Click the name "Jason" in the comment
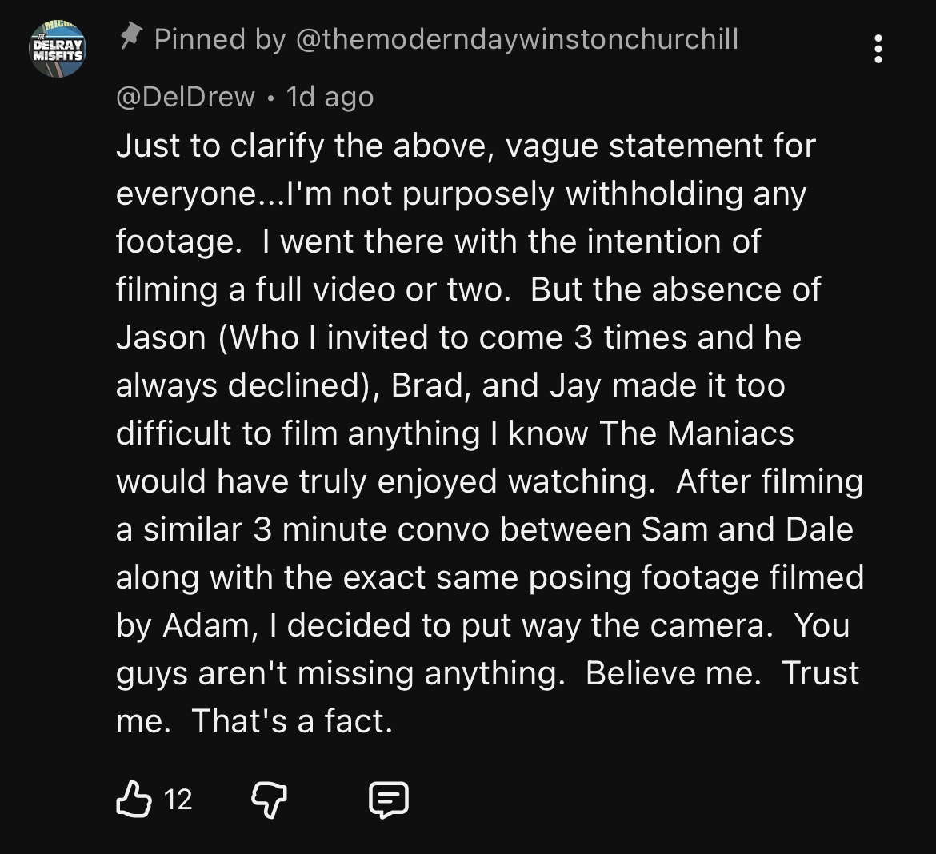 (161, 337)
